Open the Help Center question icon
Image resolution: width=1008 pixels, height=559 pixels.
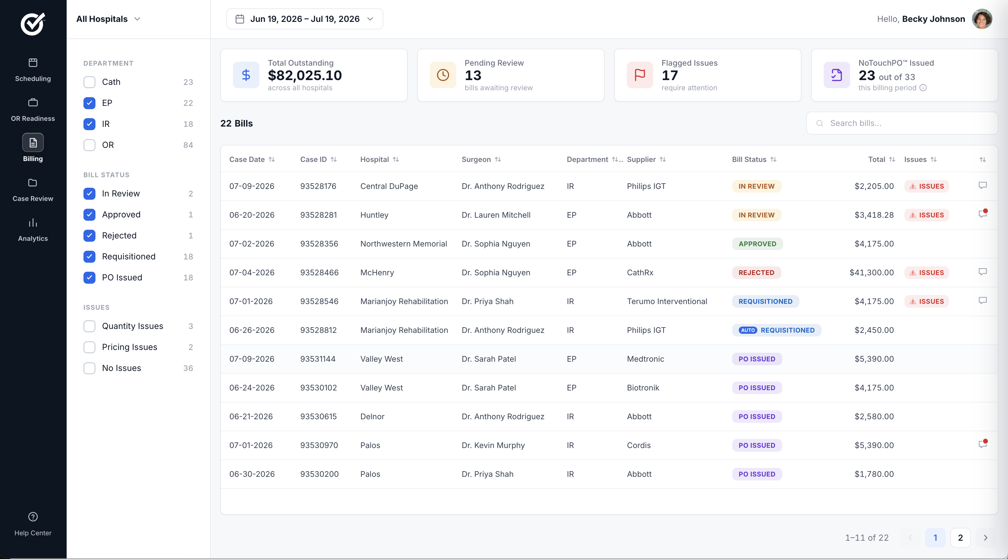tap(33, 517)
